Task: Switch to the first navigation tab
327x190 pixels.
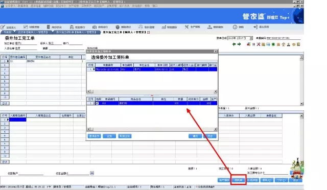Action: point(8,32)
